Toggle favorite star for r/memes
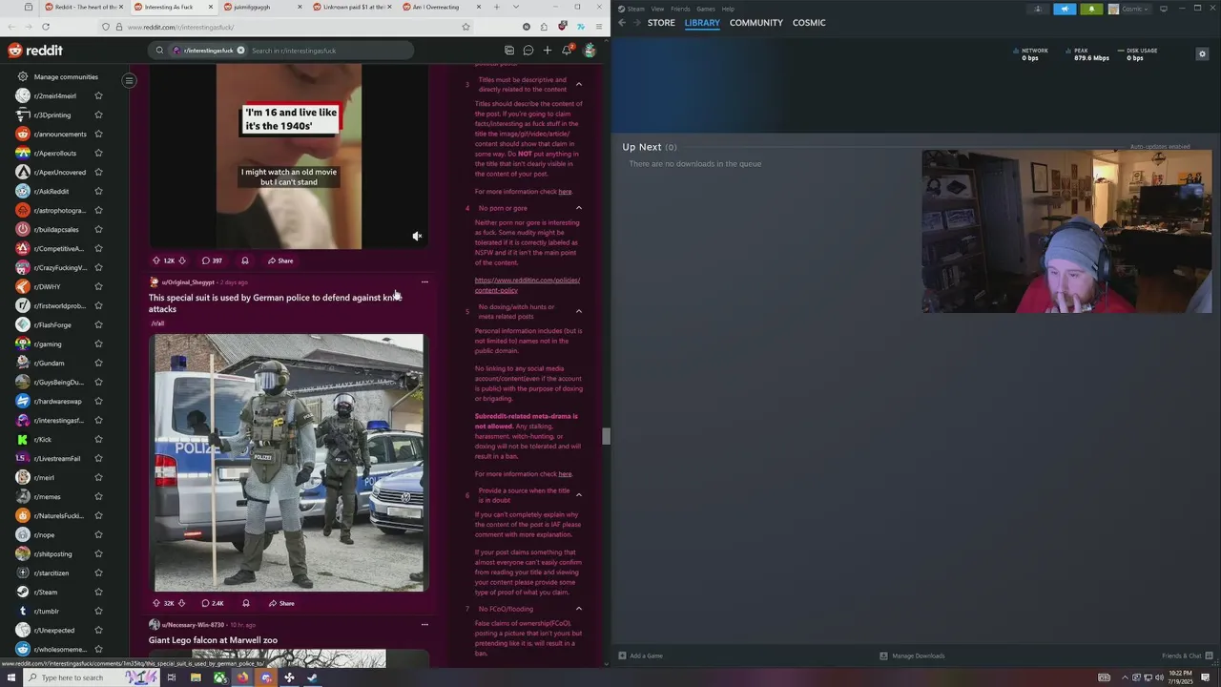 point(98,496)
